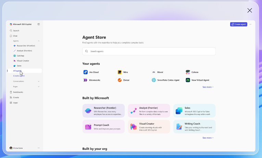Click the Built by your org heading
262x158 pixels.
click(x=95, y=149)
